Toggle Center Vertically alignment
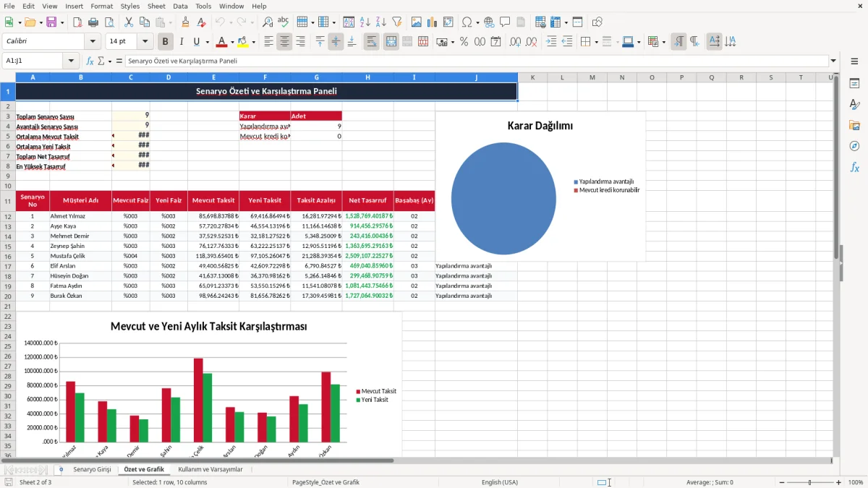This screenshot has width=868, height=488. 336,42
